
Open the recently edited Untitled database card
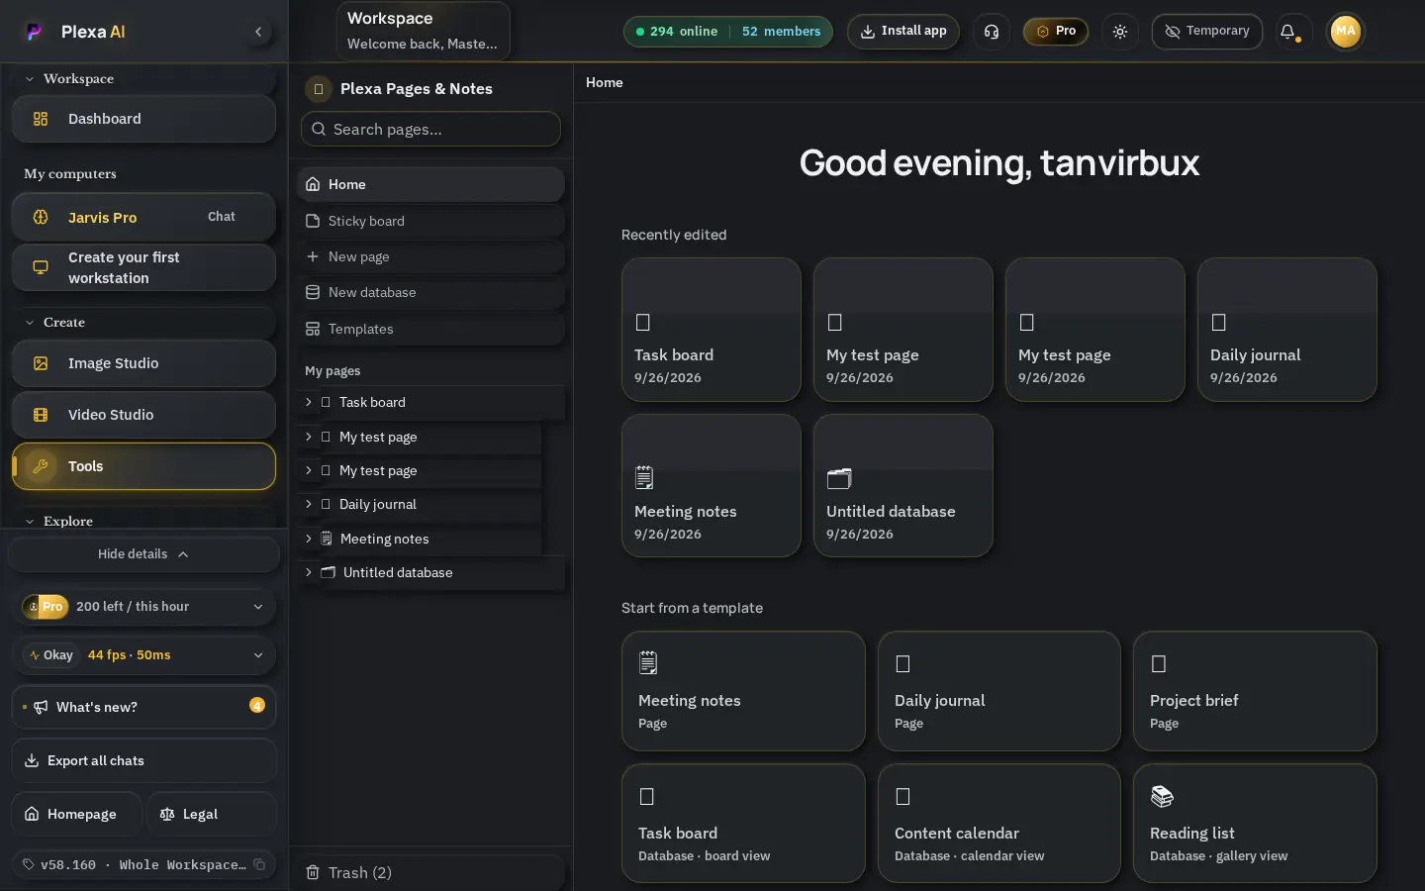902,485
